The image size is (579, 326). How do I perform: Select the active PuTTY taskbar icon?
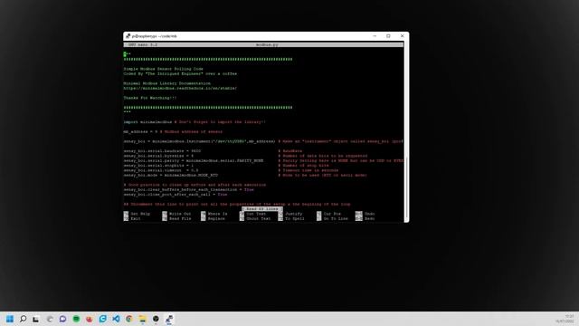(169, 319)
